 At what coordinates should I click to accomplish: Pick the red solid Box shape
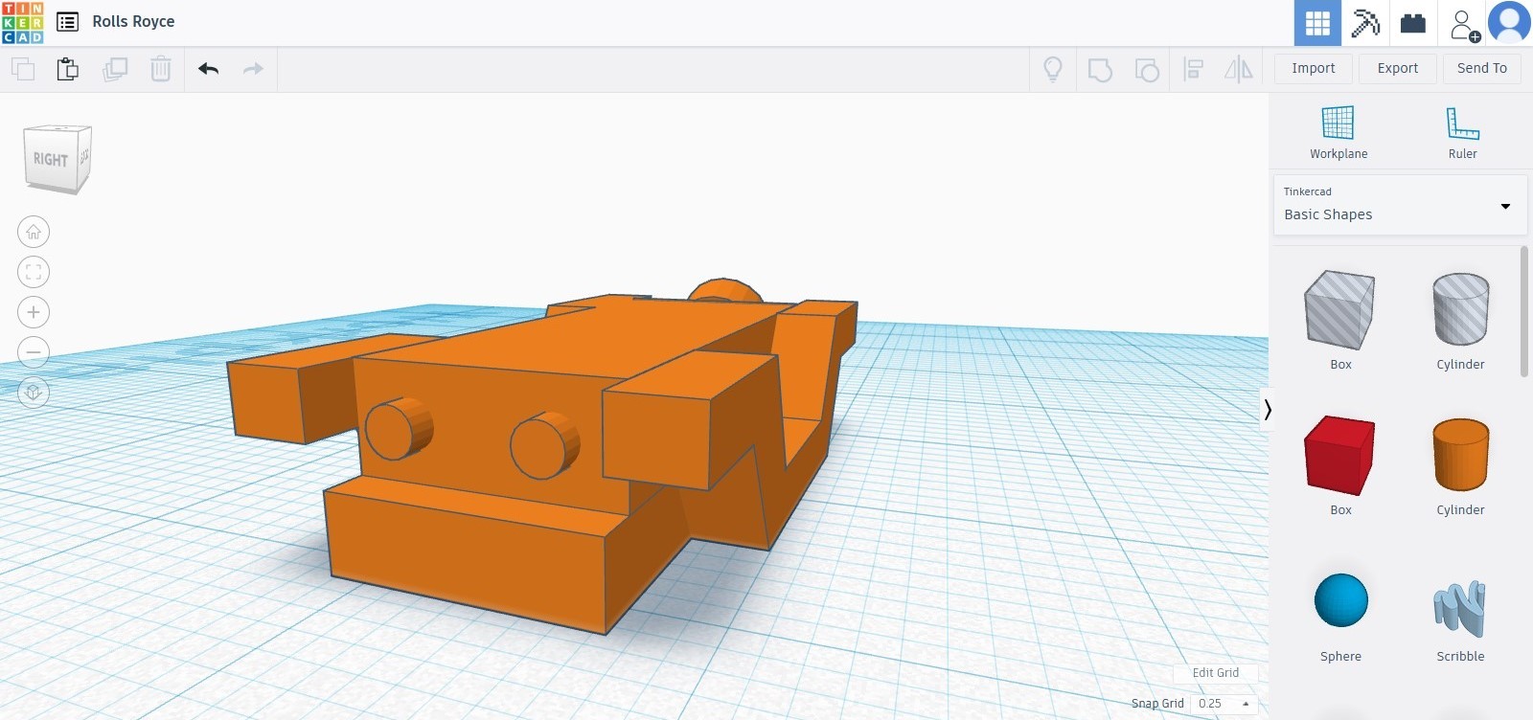[1339, 456]
